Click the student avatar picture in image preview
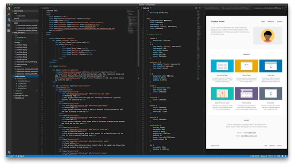Screen dimensions: 294x166 (x=268, y=35)
